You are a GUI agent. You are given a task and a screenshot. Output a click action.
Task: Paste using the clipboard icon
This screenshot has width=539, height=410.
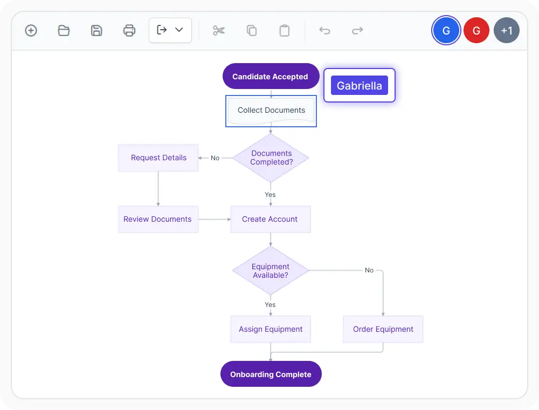pos(284,31)
